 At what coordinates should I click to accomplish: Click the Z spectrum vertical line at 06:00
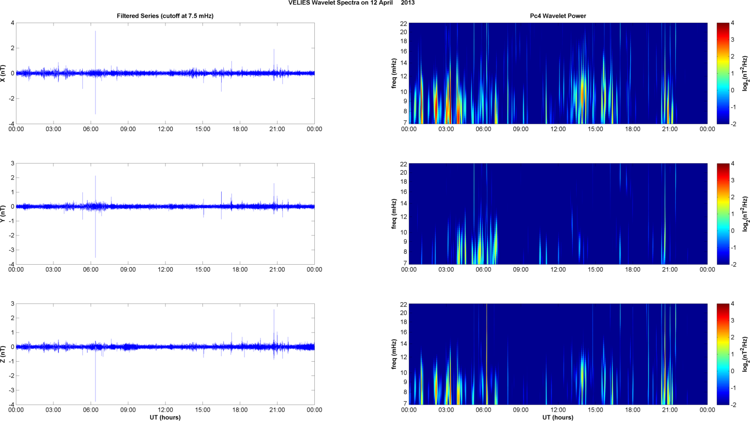[487, 354]
